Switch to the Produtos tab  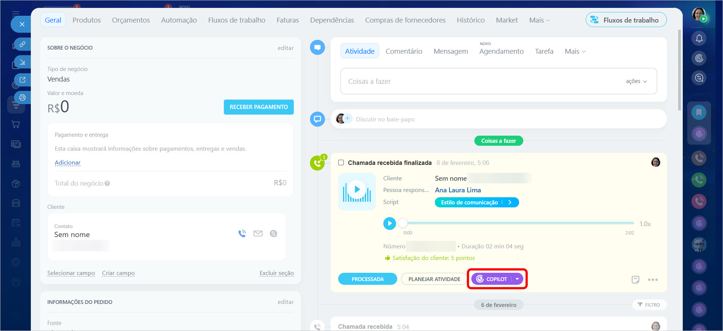(x=87, y=20)
